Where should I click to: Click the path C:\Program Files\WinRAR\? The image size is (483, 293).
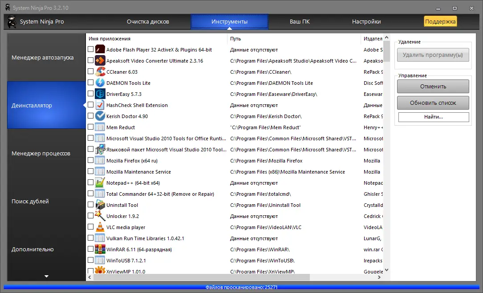pyautogui.click(x=260, y=249)
